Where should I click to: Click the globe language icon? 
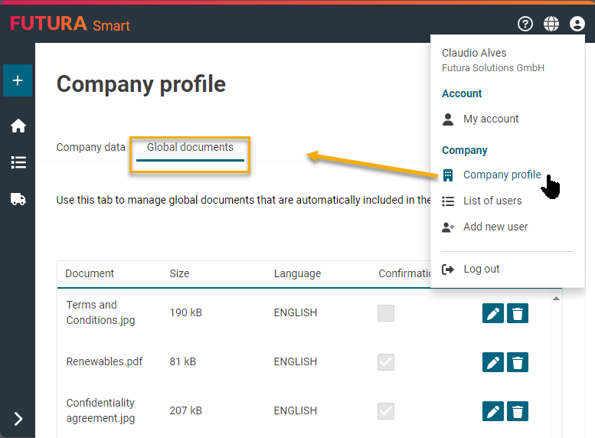pos(551,24)
